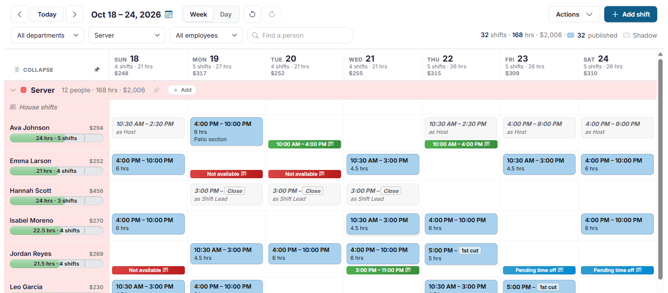Click the collapse rows icon
The height and width of the screenshot is (293, 668).
pyautogui.click(x=17, y=70)
